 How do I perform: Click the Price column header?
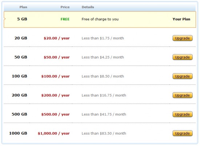[65, 7]
